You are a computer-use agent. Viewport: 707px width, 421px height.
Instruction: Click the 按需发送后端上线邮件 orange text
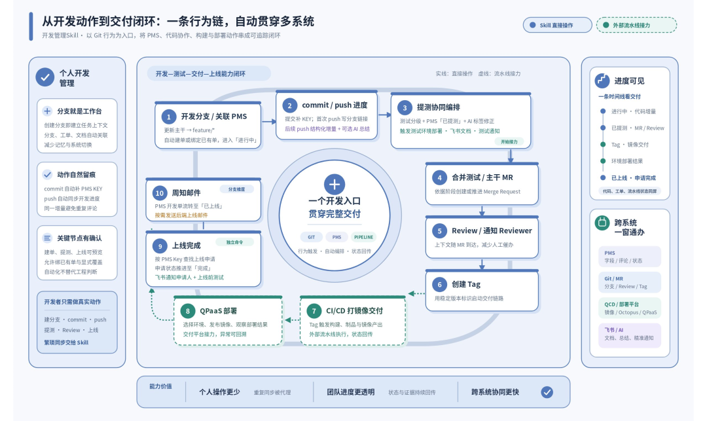point(181,215)
